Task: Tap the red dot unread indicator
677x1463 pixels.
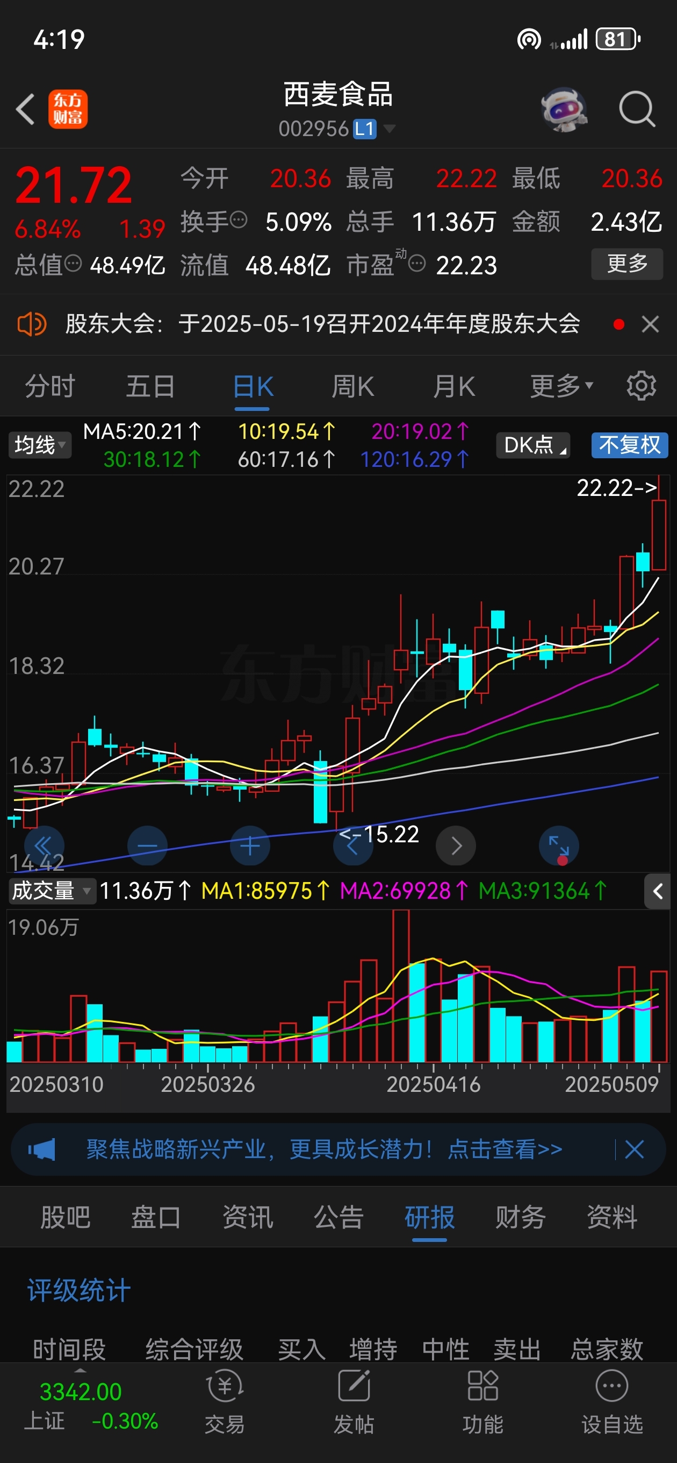Action: (x=618, y=324)
